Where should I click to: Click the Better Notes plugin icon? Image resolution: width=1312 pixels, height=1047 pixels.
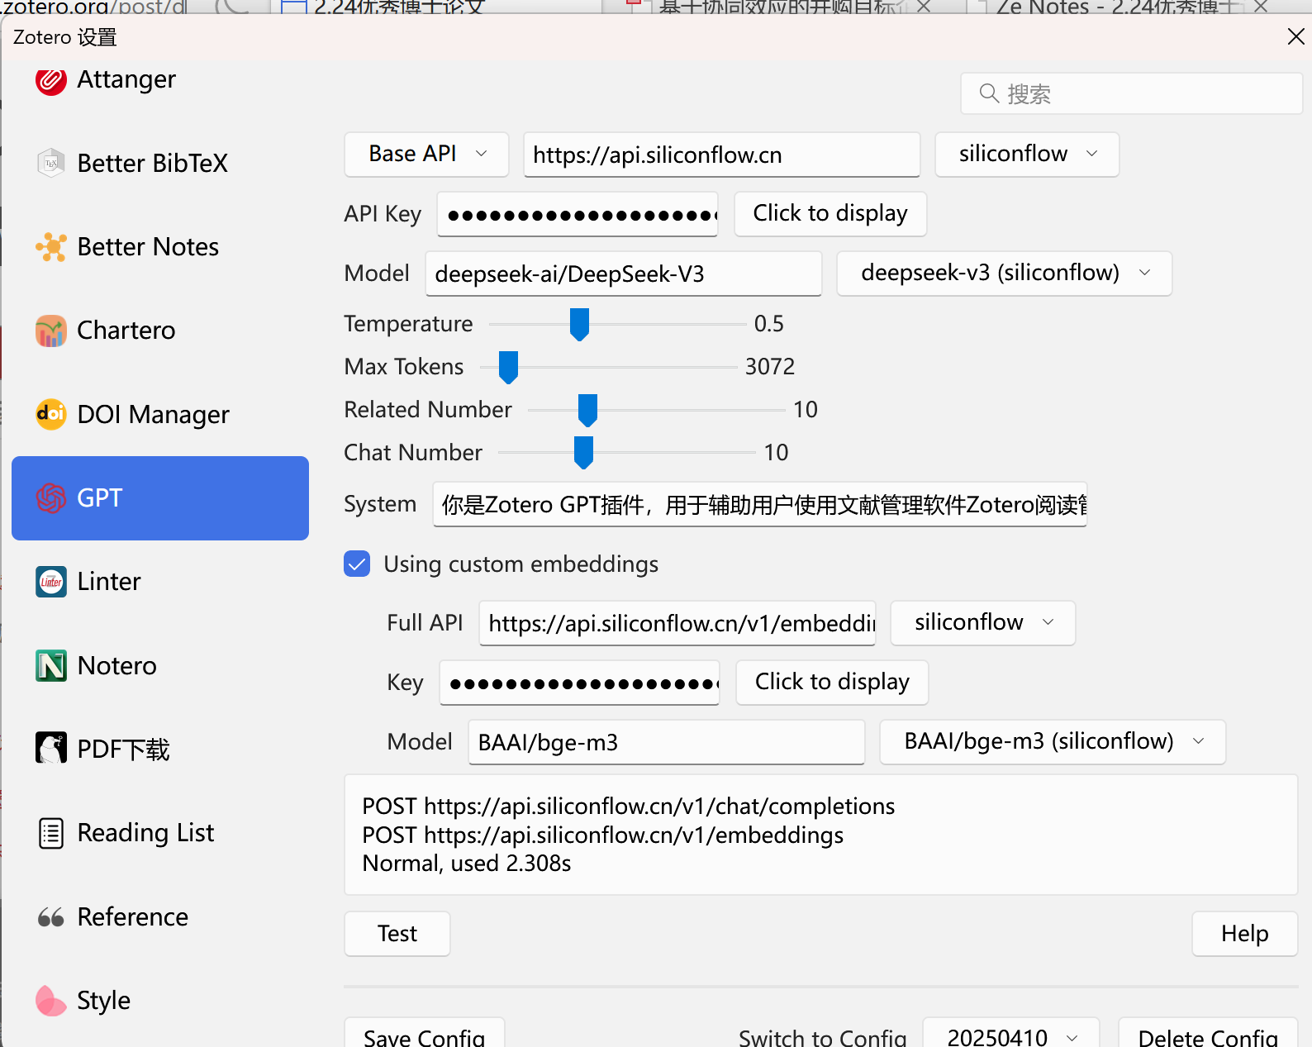(x=51, y=247)
